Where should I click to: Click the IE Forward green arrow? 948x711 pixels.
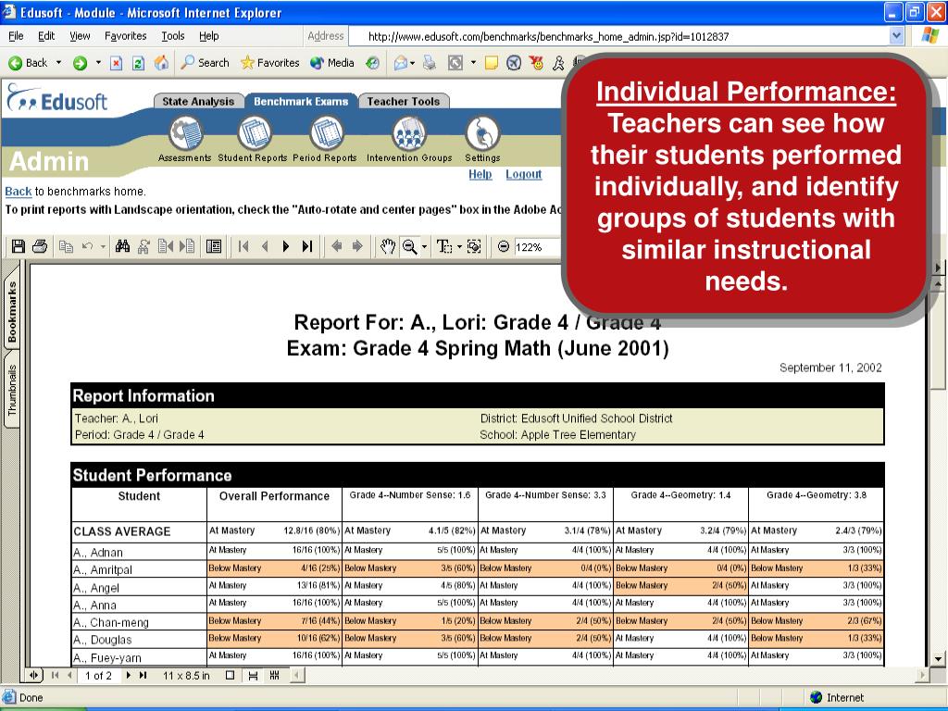tap(80, 63)
